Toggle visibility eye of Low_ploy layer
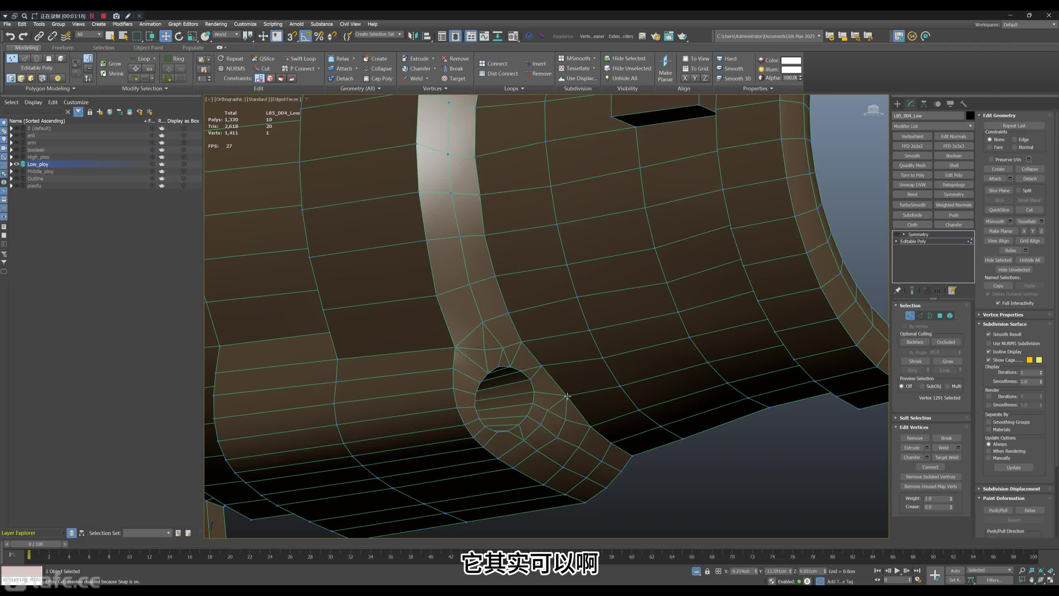 (17, 164)
